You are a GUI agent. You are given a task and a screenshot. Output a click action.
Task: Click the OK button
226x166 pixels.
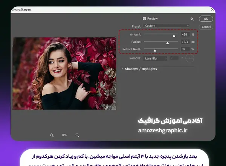coord(206,19)
